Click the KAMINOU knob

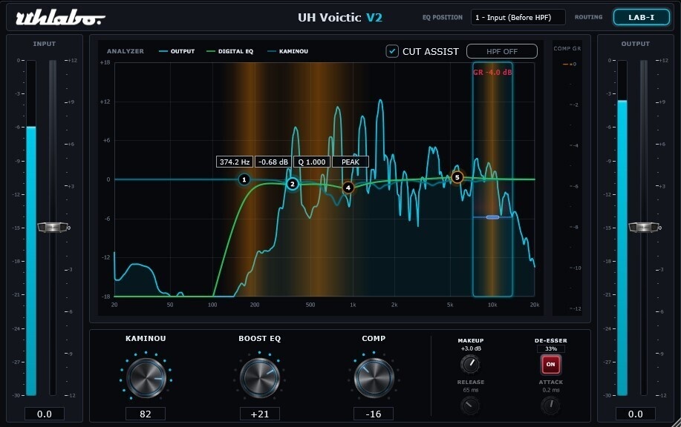click(146, 377)
